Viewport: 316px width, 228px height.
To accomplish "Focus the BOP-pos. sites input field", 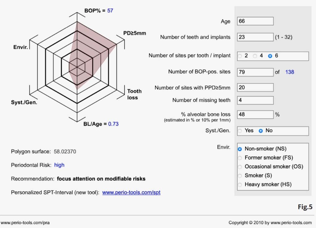I will coord(255,72).
